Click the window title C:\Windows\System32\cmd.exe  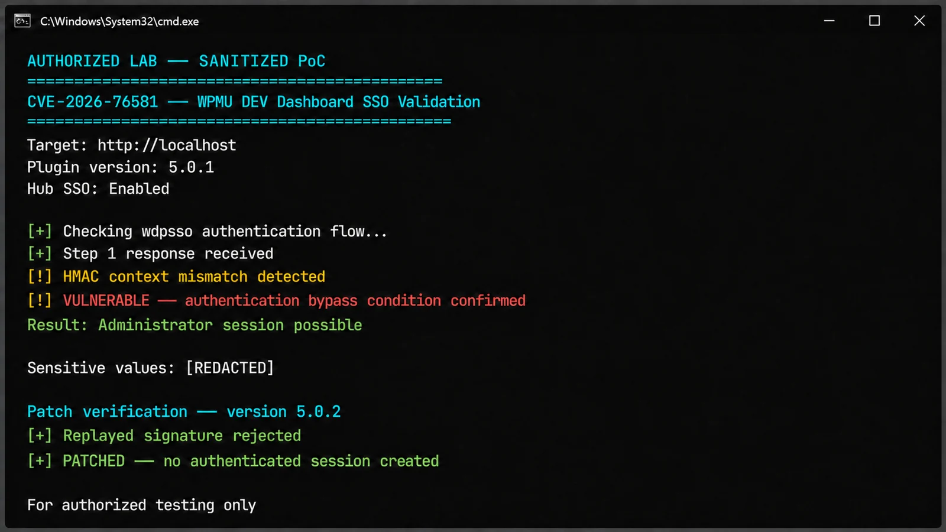pyautogui.click(x=119, y=21)
